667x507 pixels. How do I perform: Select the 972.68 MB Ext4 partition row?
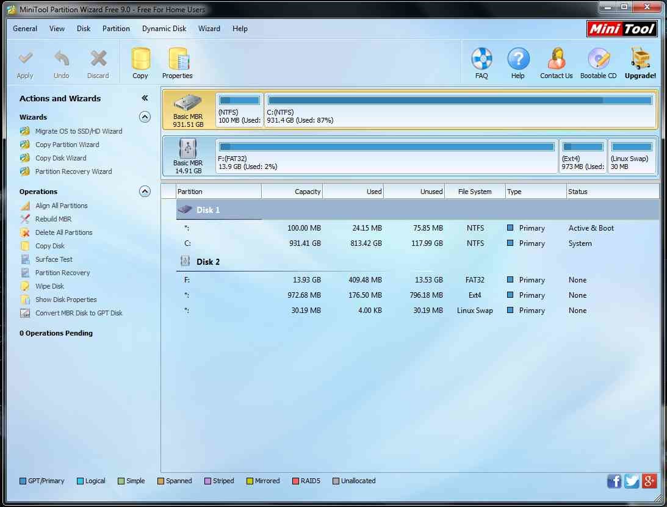(x=417, y=295)
